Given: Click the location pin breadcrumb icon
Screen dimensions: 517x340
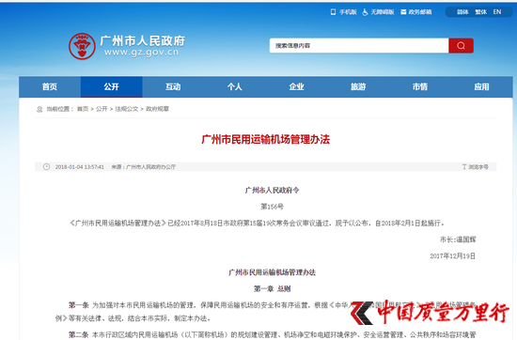Looking at the screenshot, I should (x=39, y=109).
